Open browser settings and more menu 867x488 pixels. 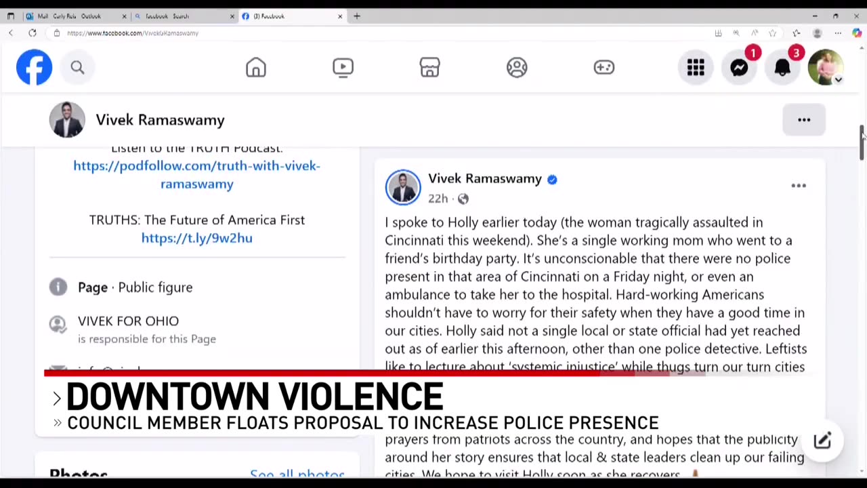tap(838, 33)
